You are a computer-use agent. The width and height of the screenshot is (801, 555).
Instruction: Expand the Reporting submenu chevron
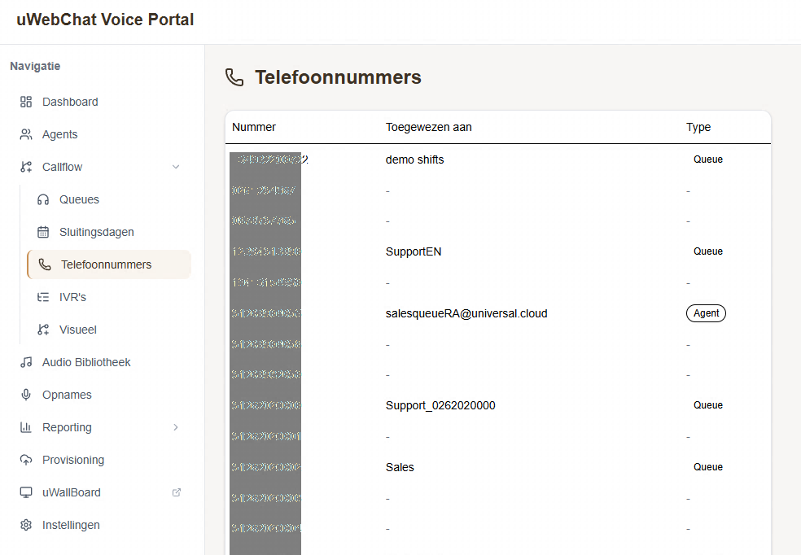(176, 427)
